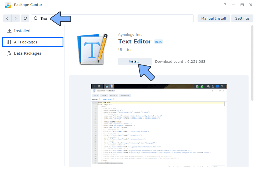Screen dimensions: 258x170
Task: Click the BETA badge
Action: (x=159, y=42)
